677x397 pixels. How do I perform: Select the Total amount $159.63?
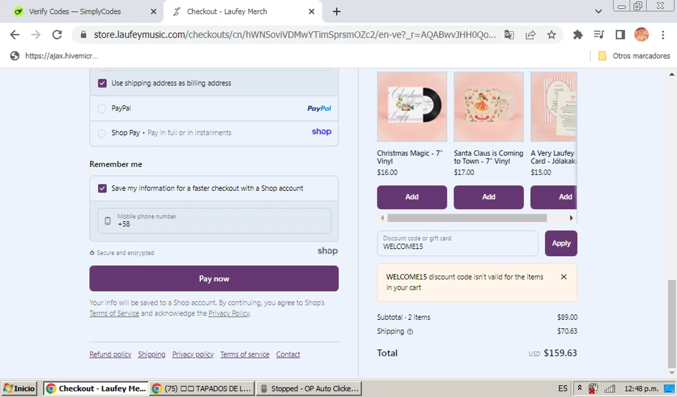tap(560, 353)
